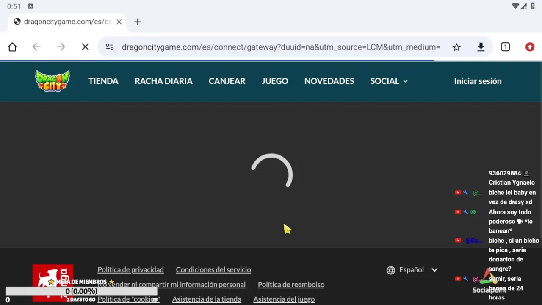The height and width of the screenshot is (305, 542).
Task: Open the Condiciones del servicio link
Action: (213, 270)
